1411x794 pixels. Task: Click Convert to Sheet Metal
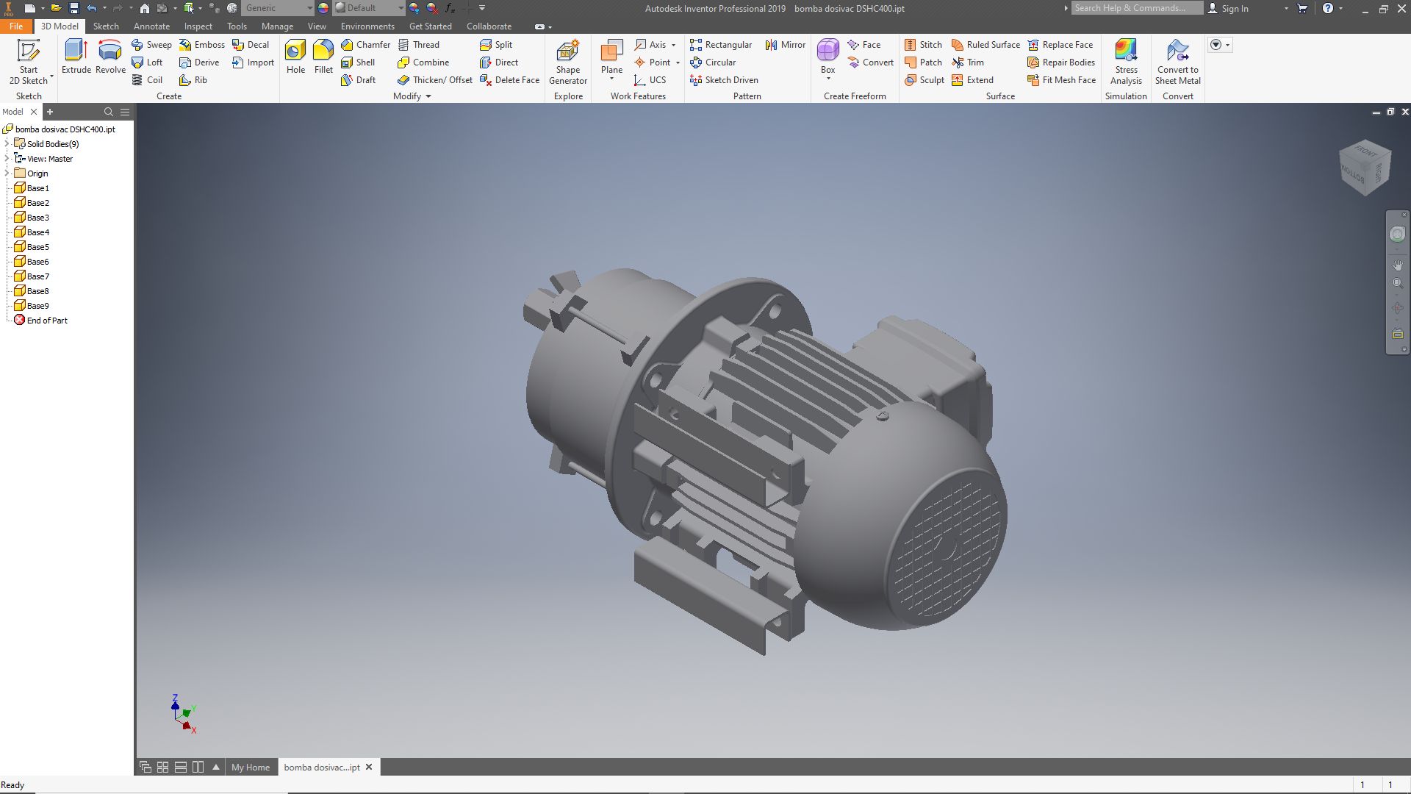(1177, 62)
